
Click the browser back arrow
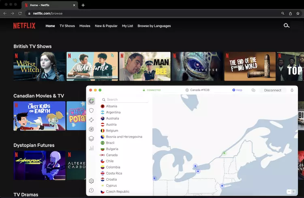point(5,13)
